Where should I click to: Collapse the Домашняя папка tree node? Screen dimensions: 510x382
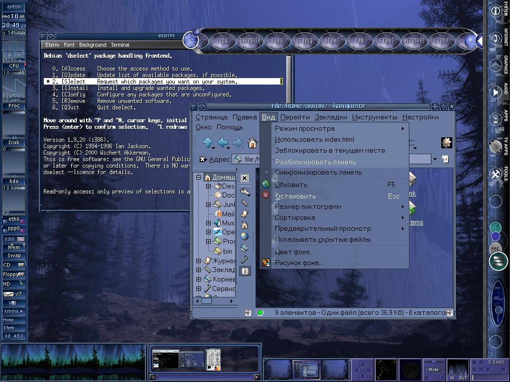[199, 178]
